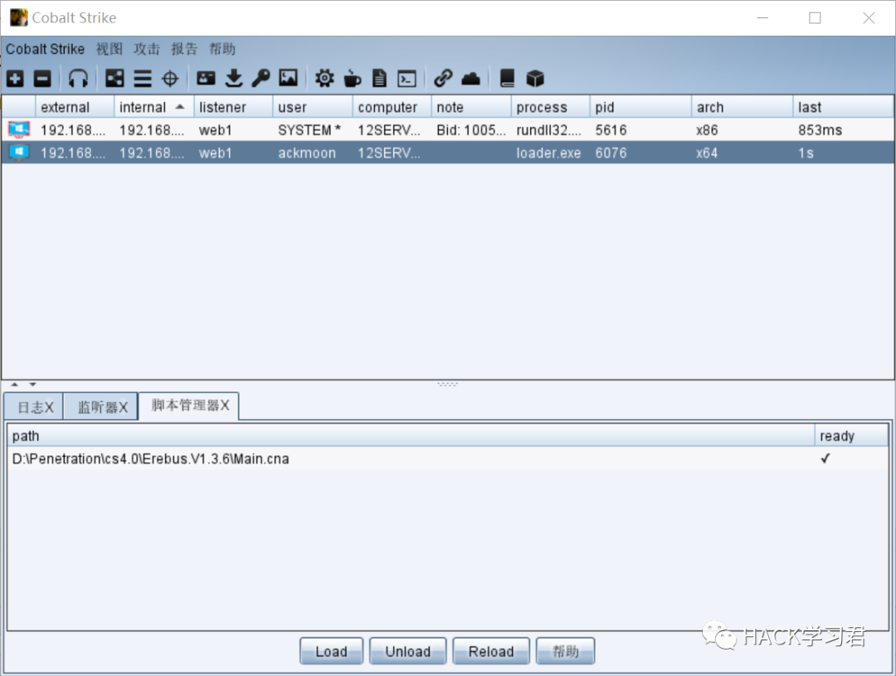Sort by the last column header
Image resolution: width=896 pixels, height=676 pixels.
(844, 108)
